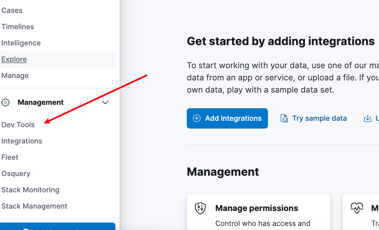379x230 pixels.
Task: Click the document icon beside Try sample data
Action: [x=284, y=118]
